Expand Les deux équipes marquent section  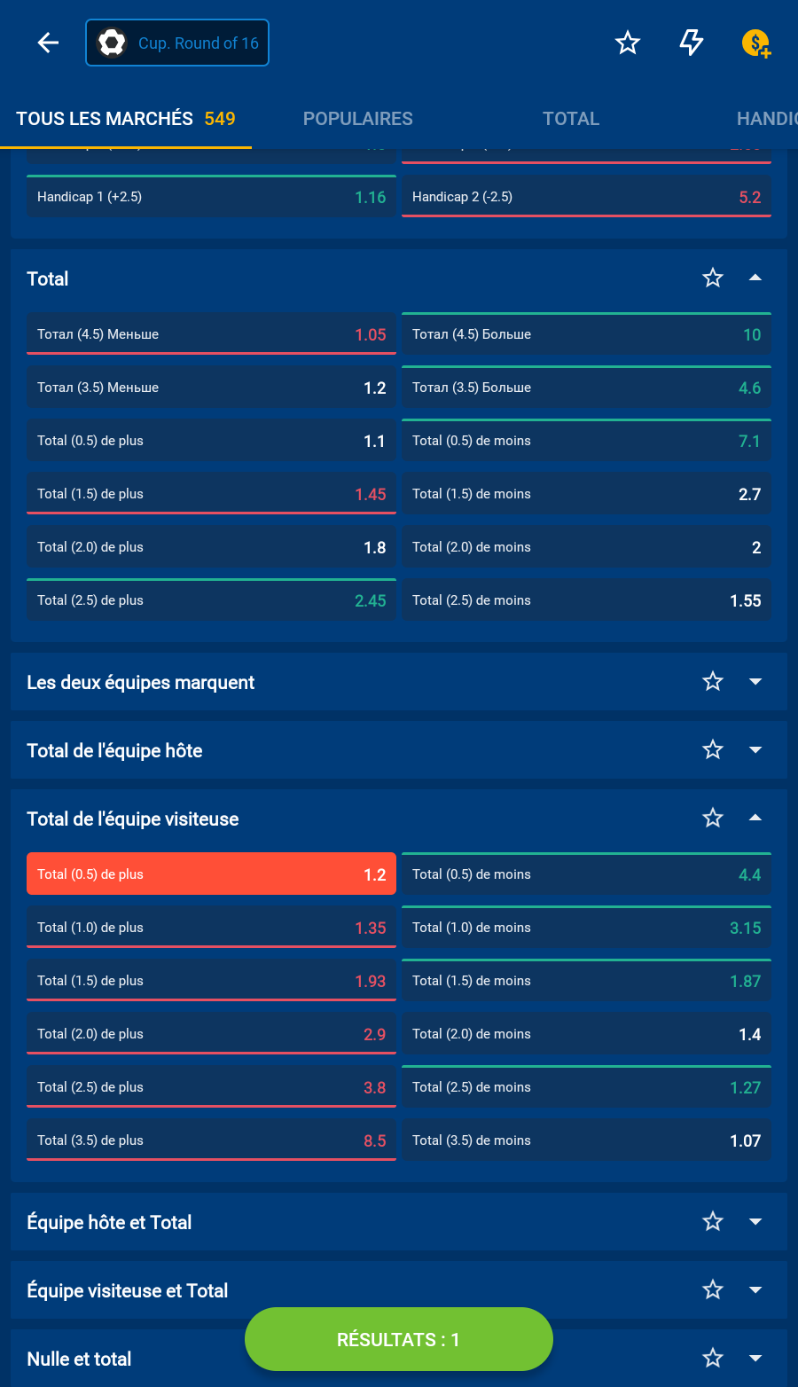tap(755, 682)
